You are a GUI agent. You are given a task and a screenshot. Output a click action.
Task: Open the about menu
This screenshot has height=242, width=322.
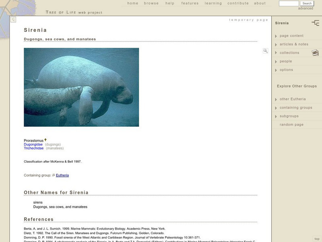pos(260,3)
